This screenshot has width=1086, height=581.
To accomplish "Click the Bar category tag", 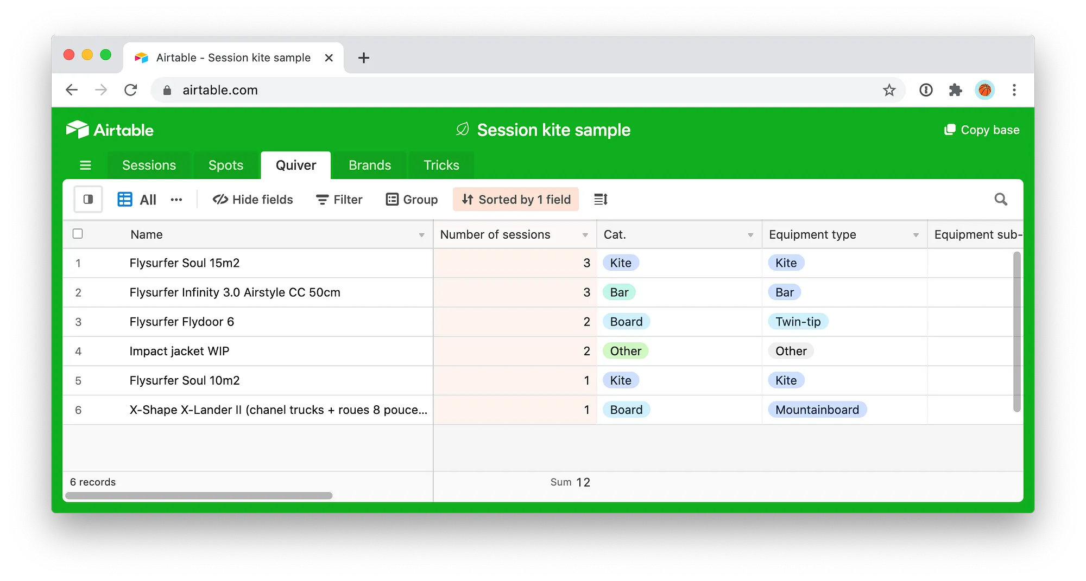I will [619, 292].
